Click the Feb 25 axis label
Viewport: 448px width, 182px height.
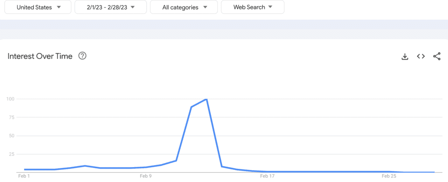pos(389,176)
